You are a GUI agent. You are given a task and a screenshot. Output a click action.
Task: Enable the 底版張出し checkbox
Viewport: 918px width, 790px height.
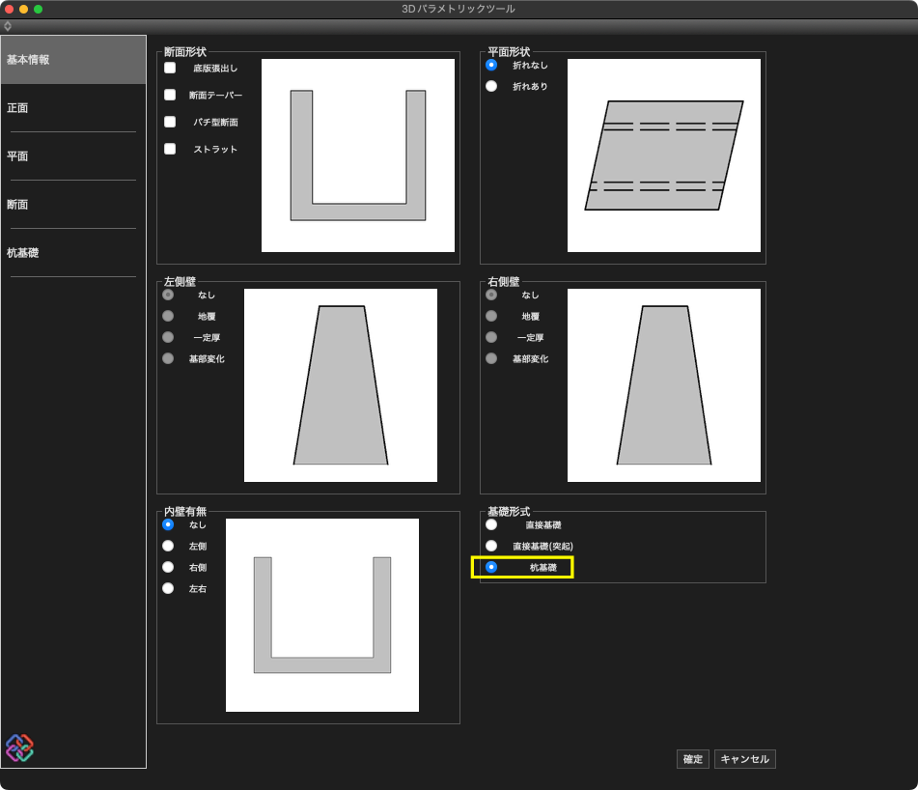(170, 69)
